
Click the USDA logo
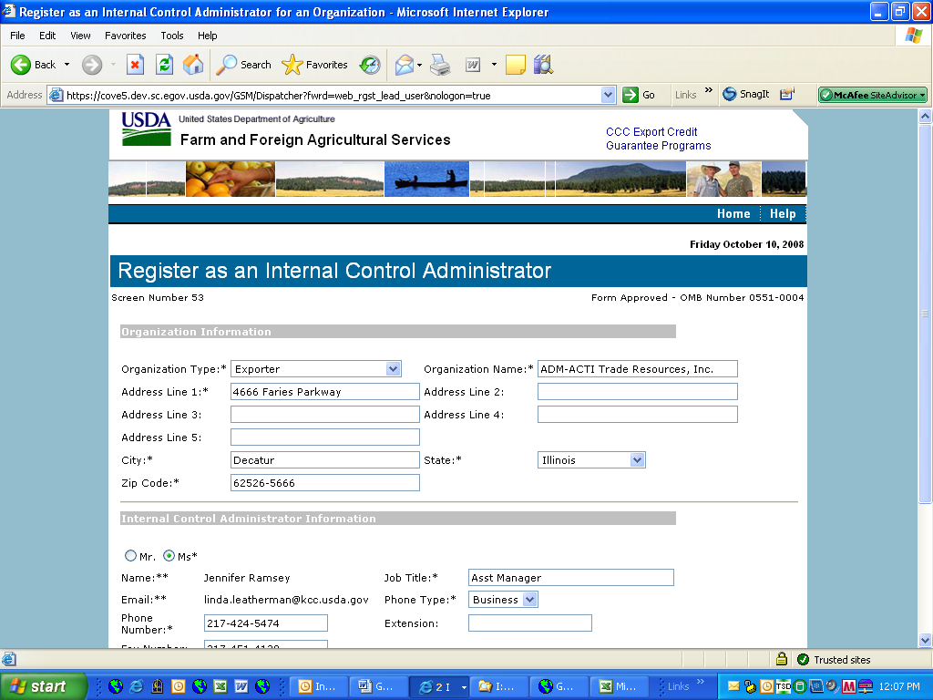point(147,129)
